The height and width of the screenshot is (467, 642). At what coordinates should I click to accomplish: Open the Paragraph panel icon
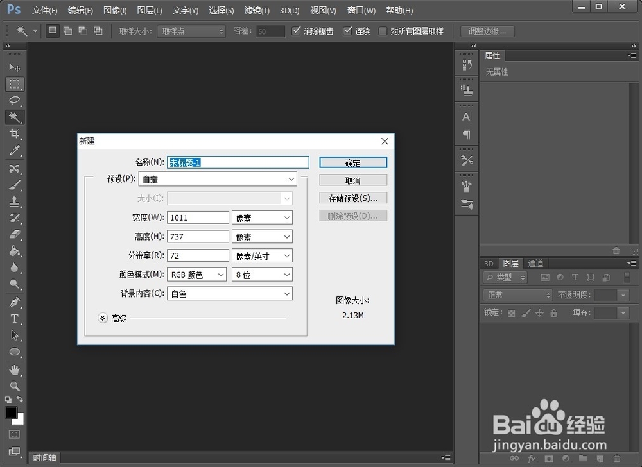click(467, 134)
